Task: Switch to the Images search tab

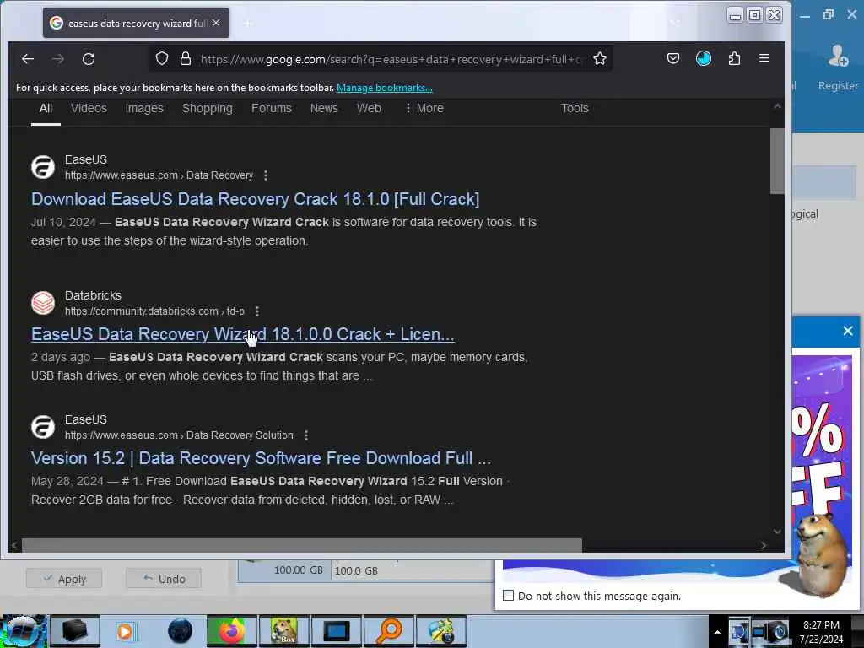Action: pyautogui.click(x=144, y=108)
